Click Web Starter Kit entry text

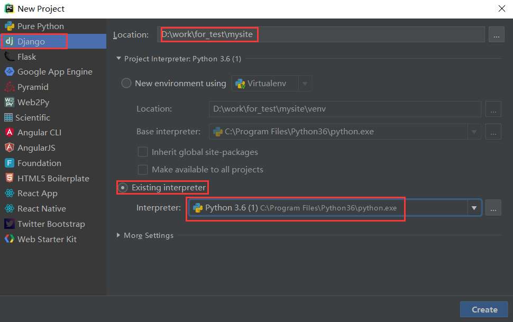pyautogui.click(x=47, y=239)
